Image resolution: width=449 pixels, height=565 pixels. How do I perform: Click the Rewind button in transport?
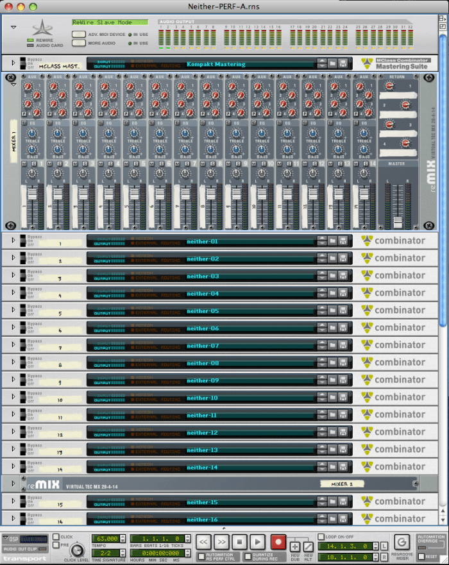pos(203,542)
